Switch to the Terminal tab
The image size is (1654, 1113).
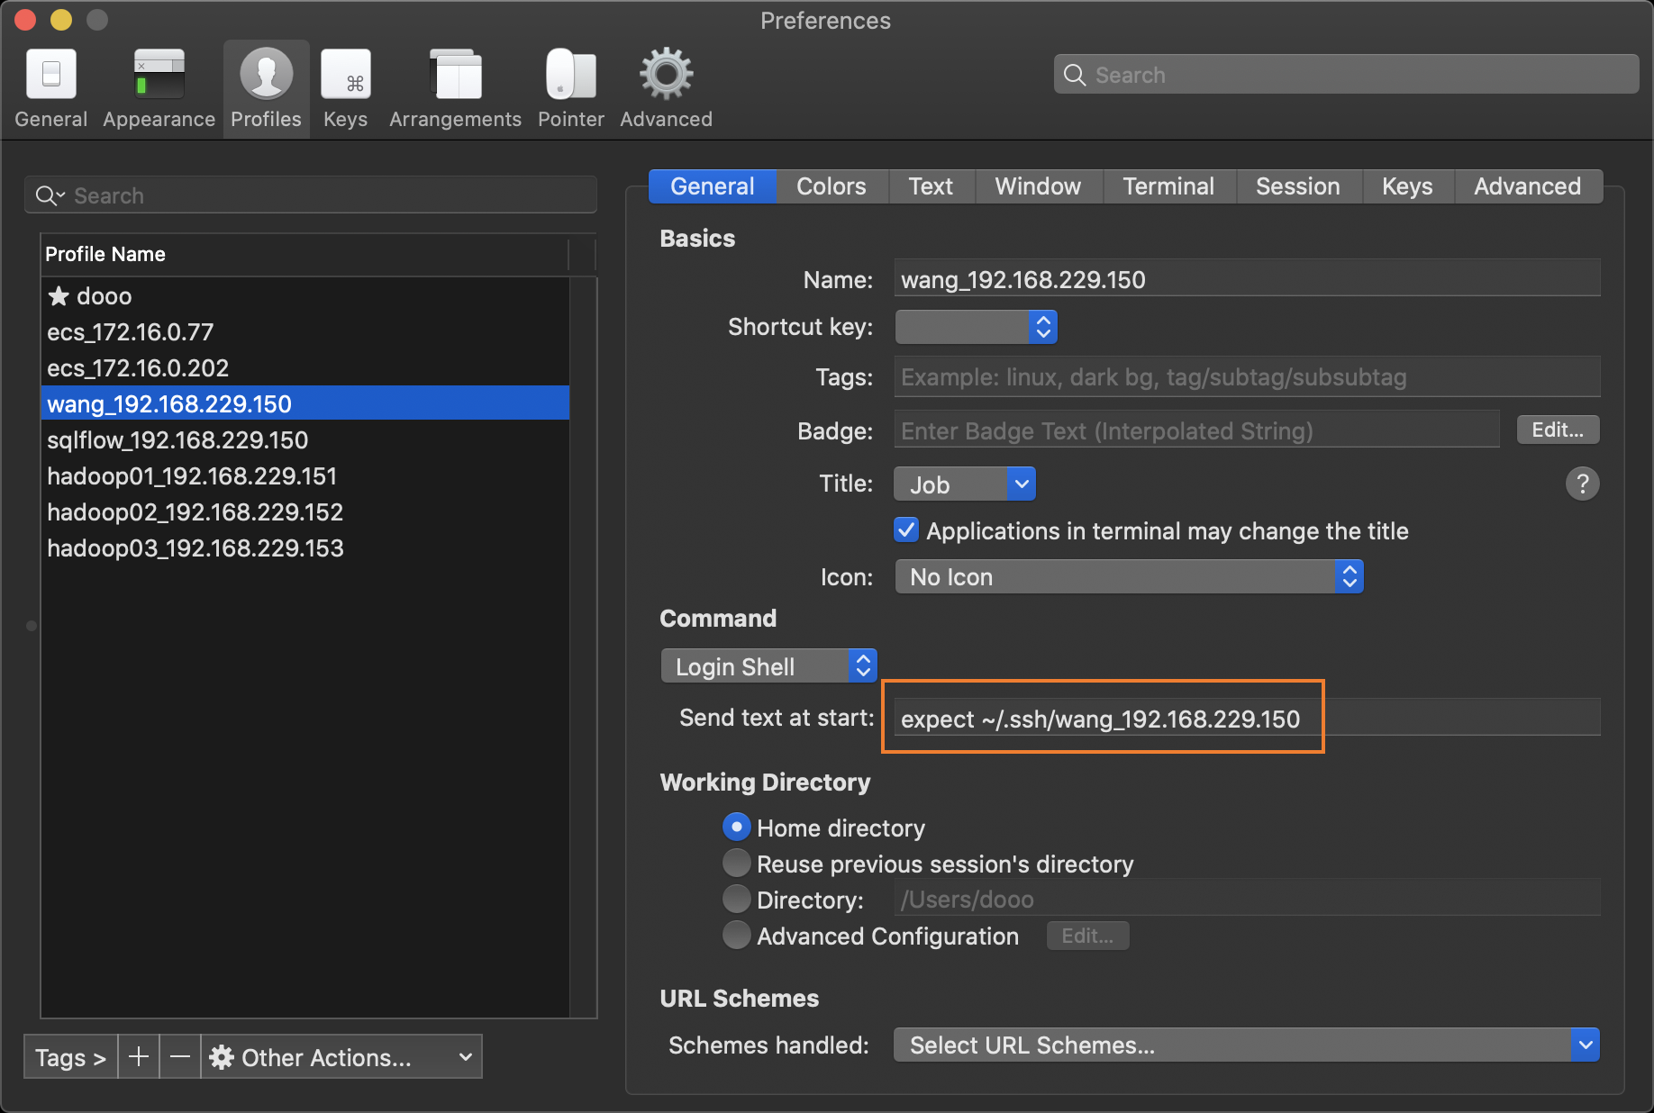[1168, 186]
